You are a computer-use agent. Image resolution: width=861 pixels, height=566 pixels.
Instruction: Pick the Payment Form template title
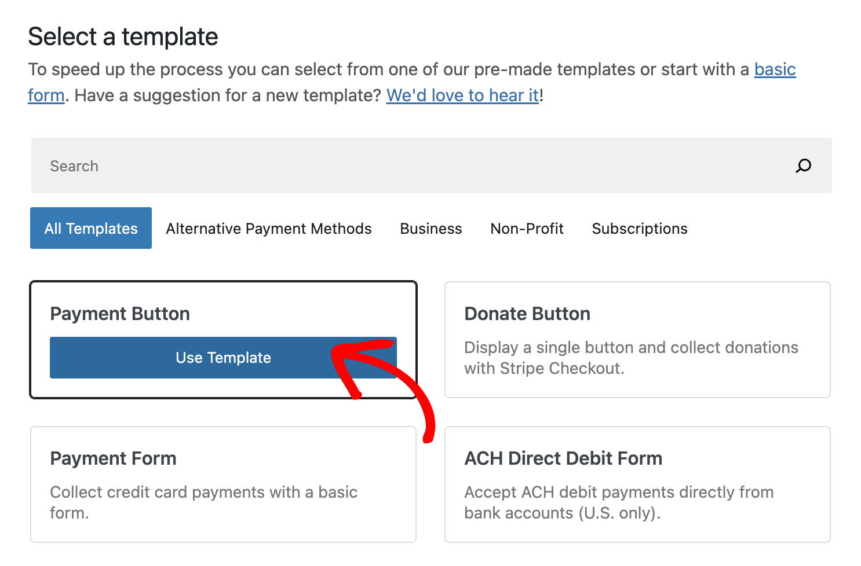[x=113, y=458]
